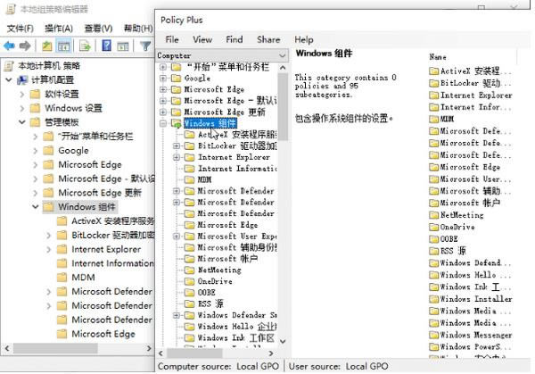Open Internet Explorer folder in the Name list
The width and height of the screenshot is (535, 374).
471,96
